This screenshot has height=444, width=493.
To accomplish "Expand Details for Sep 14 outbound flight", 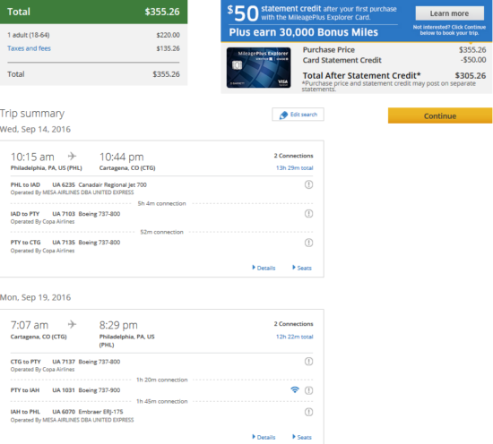I will pyautogui.click(x=264, y=268).
